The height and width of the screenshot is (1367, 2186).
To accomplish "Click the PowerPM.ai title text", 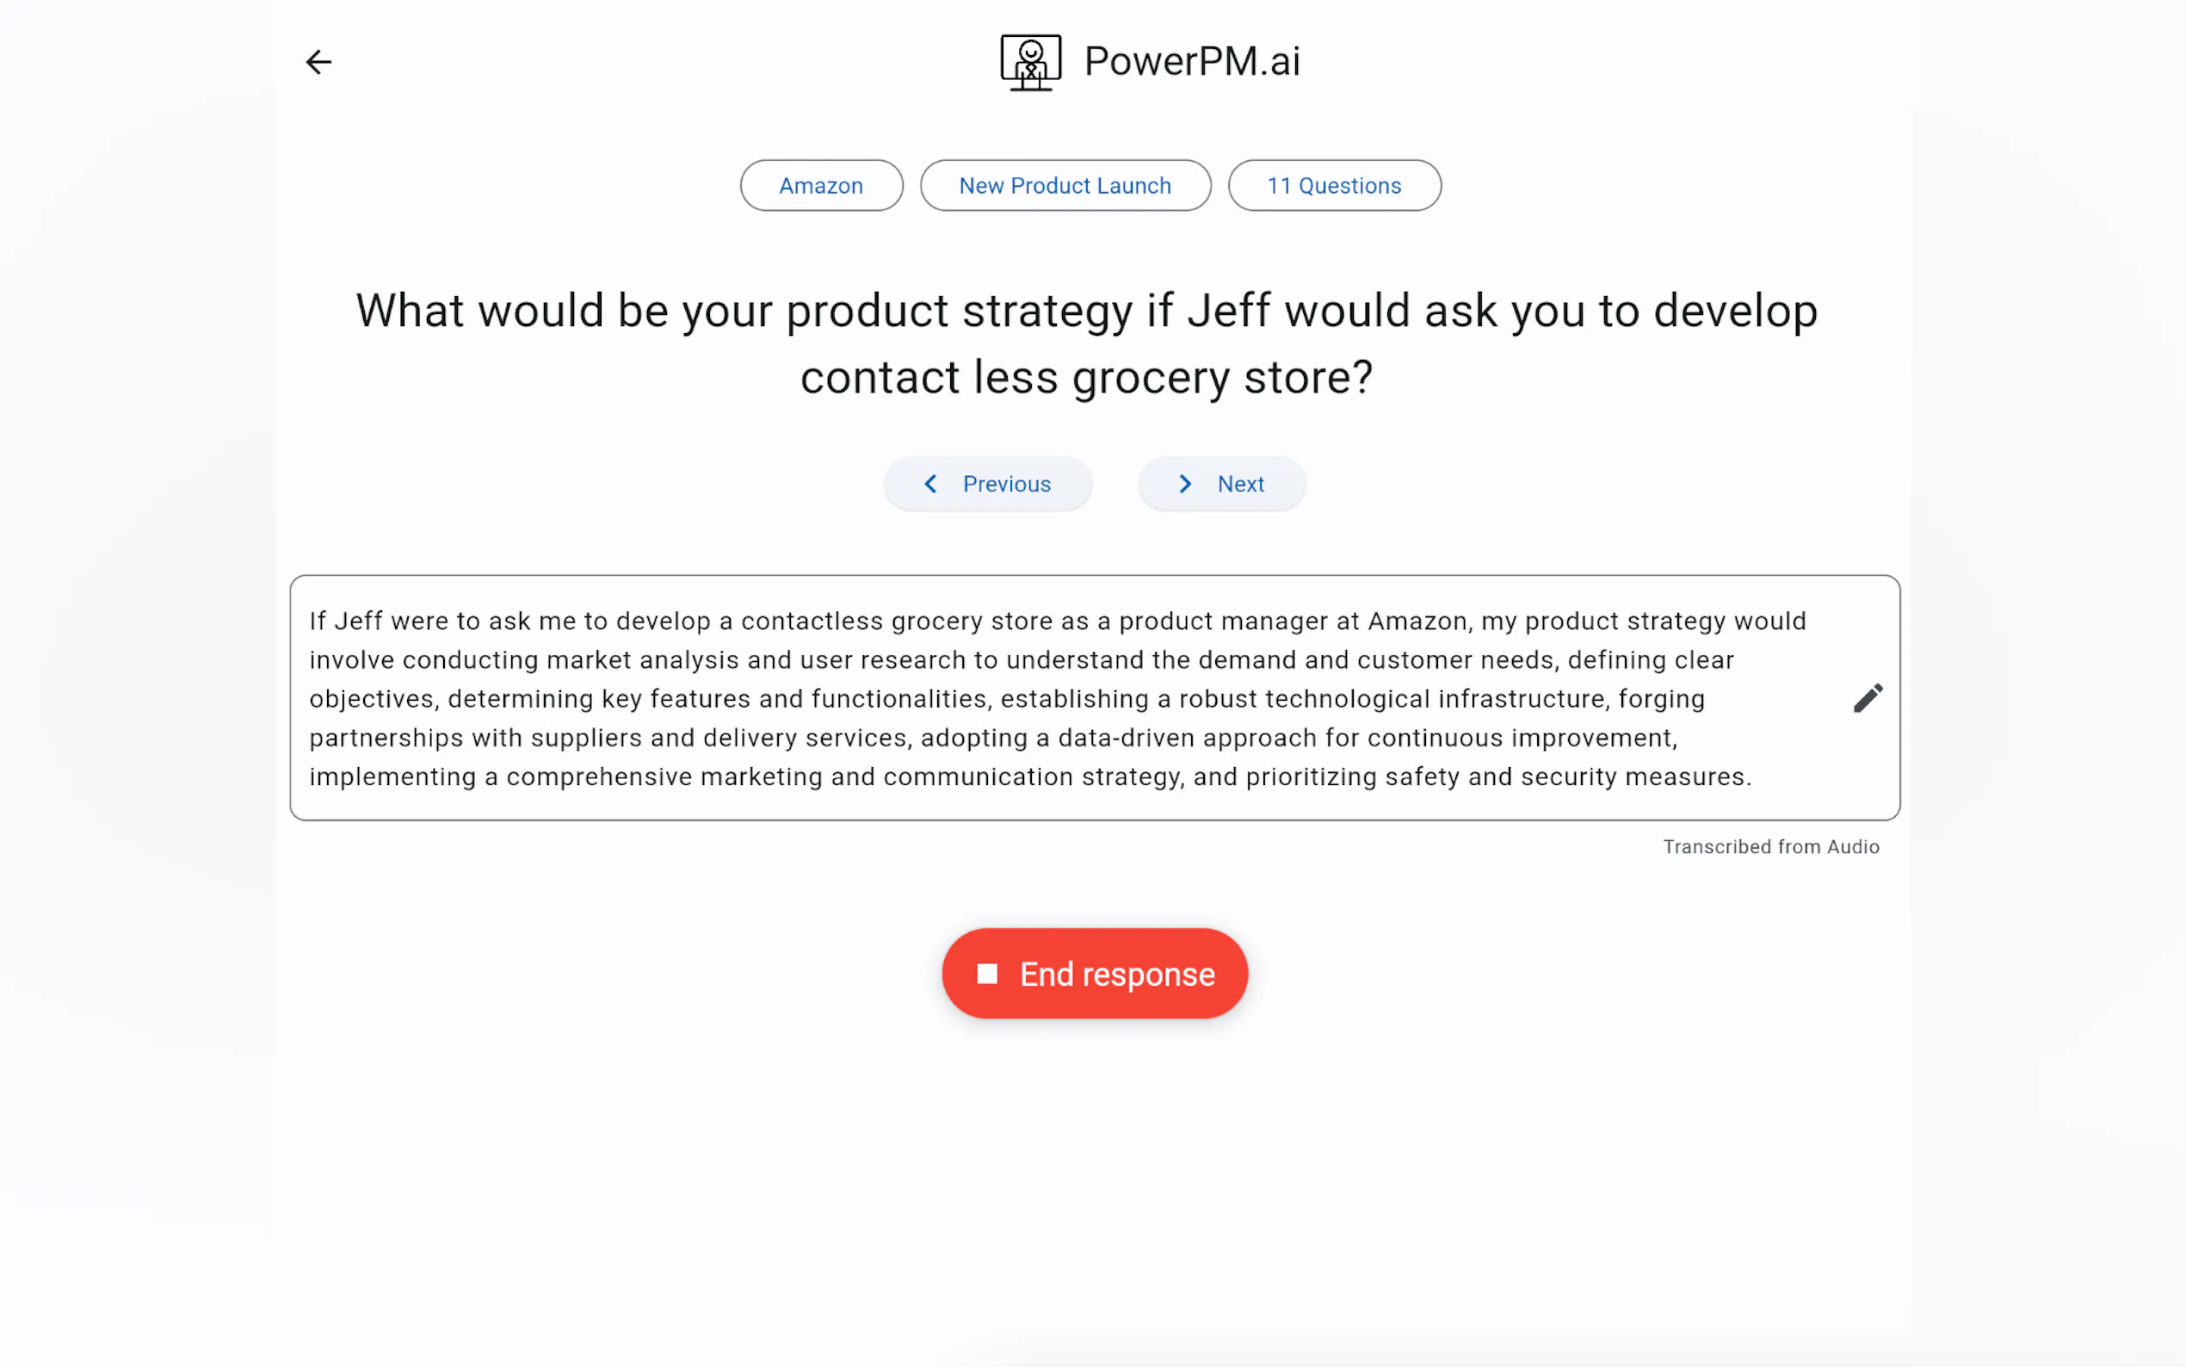I will [1191, 61].
